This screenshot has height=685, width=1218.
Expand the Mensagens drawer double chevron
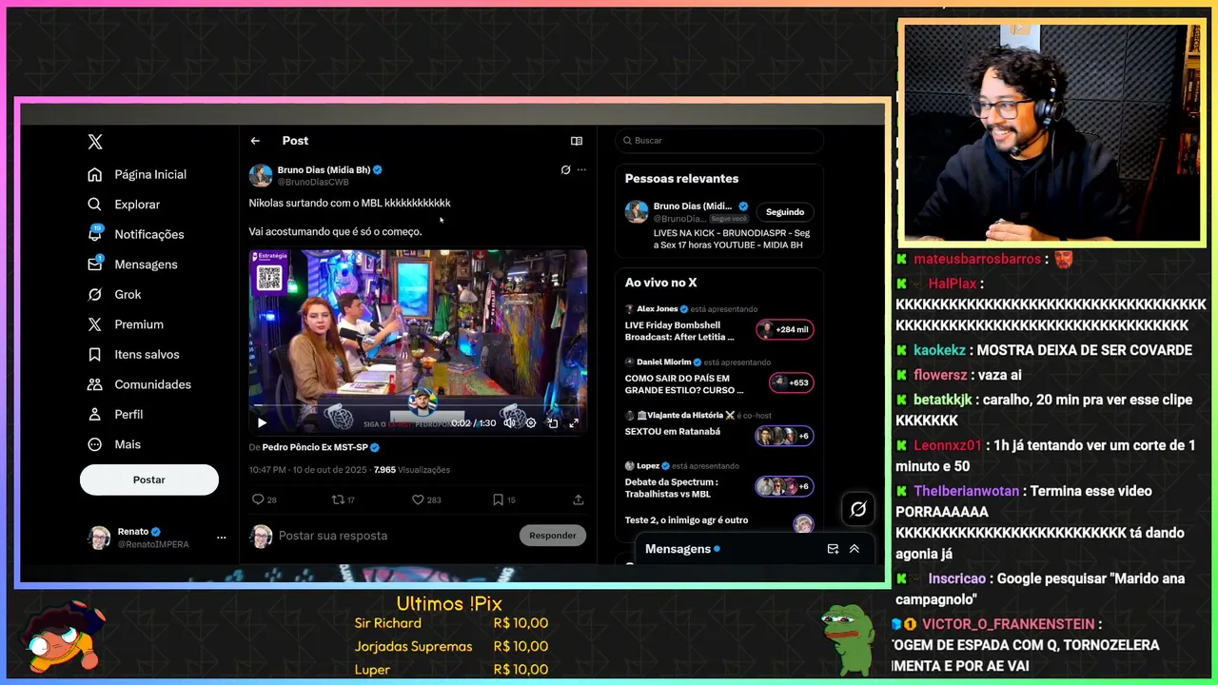pos(855,549)
